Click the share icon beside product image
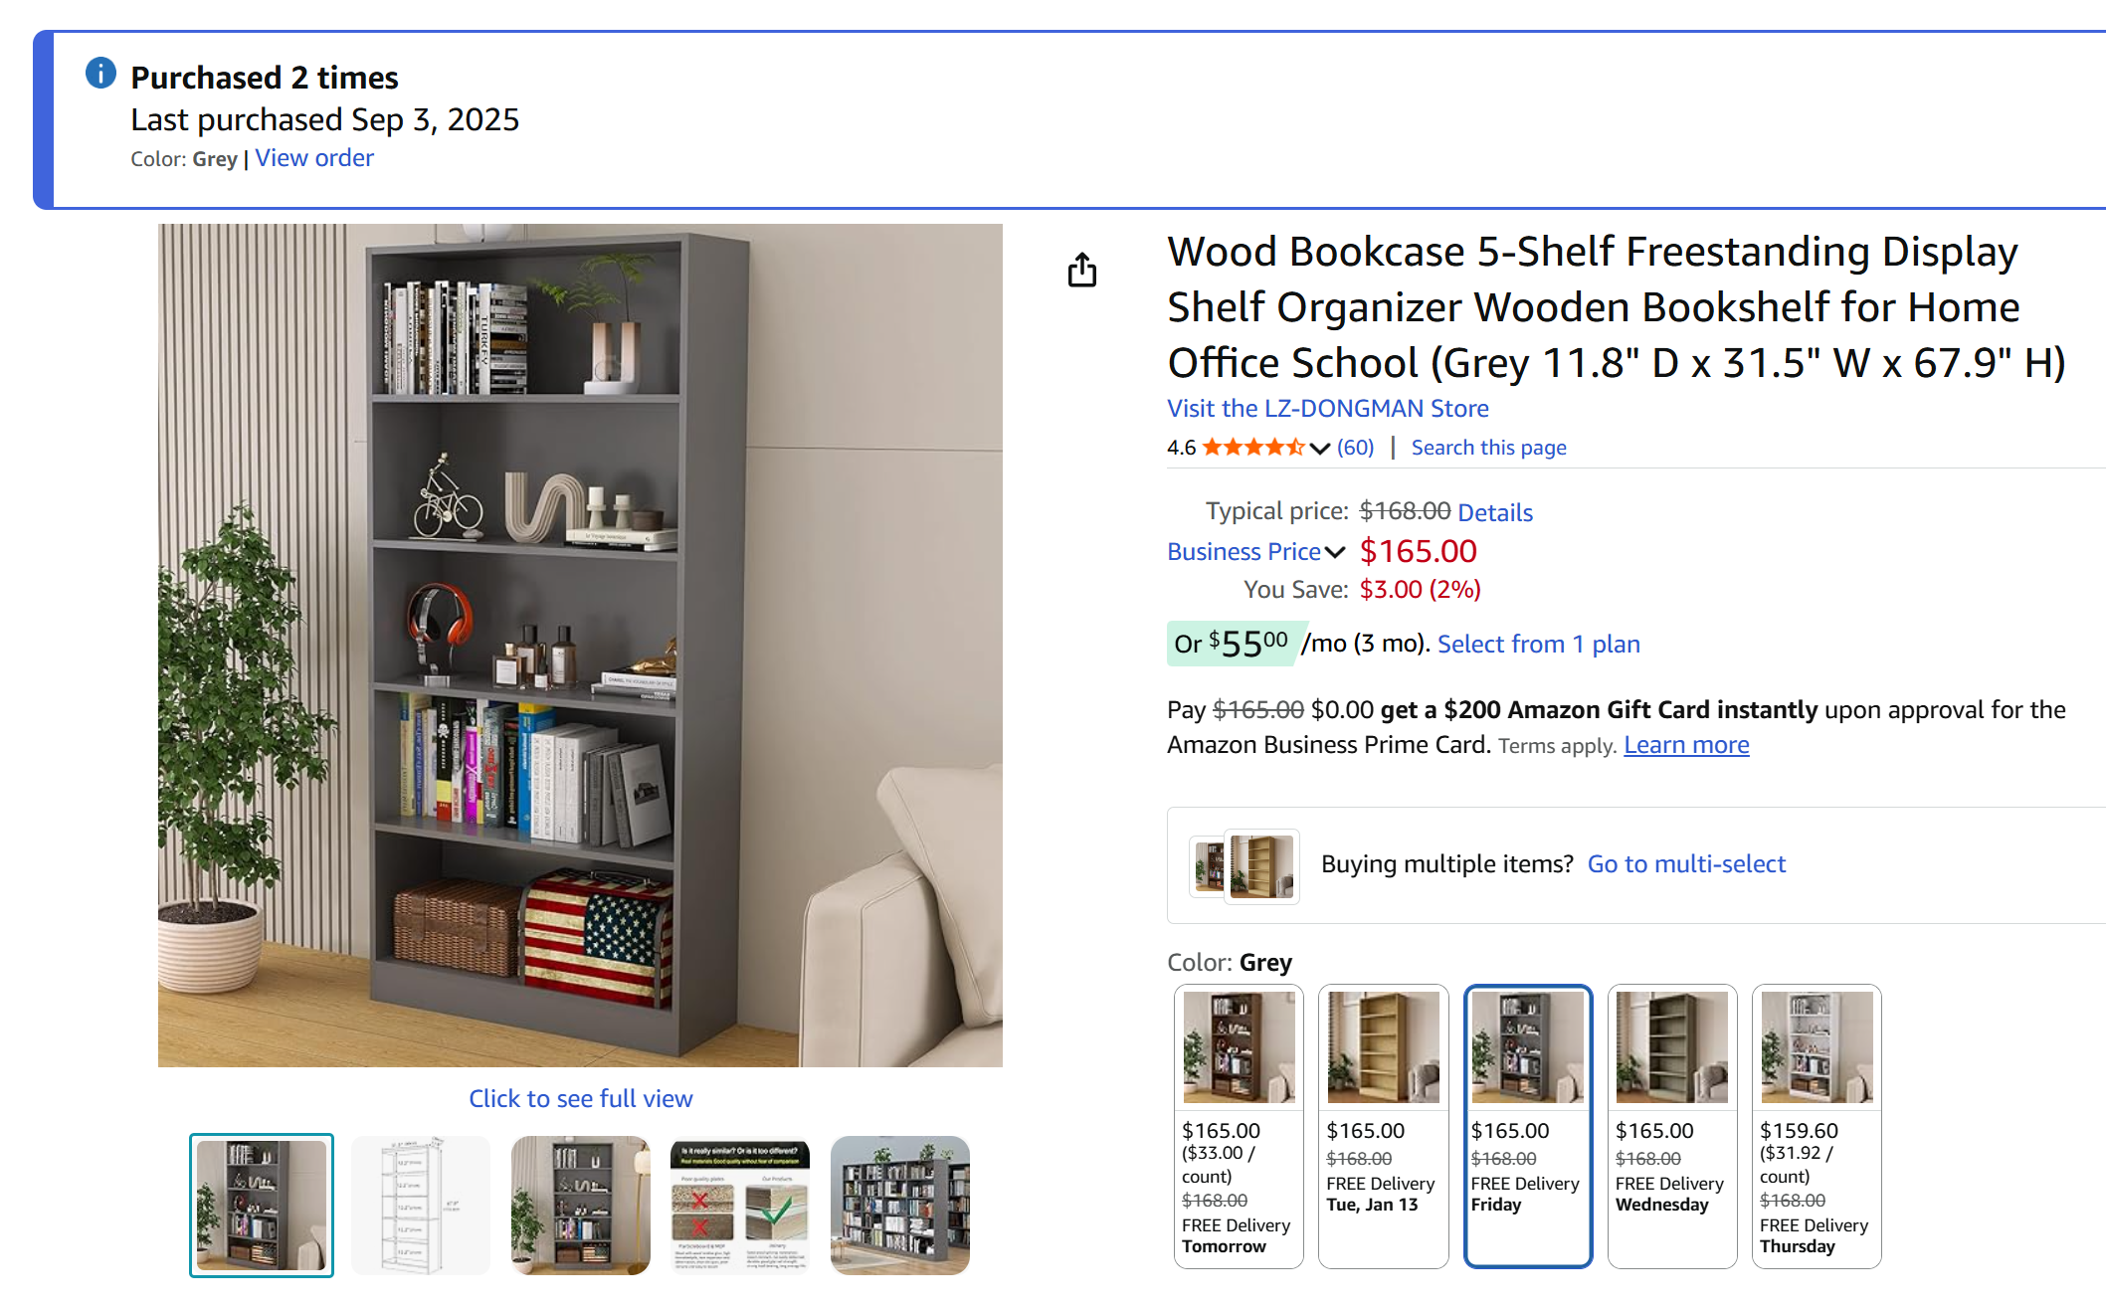Viewport: 2106px width, 1309px height. coord(1081,270)
